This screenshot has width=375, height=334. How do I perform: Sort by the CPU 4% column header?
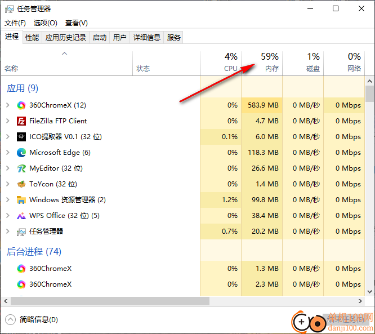(221, 64)
